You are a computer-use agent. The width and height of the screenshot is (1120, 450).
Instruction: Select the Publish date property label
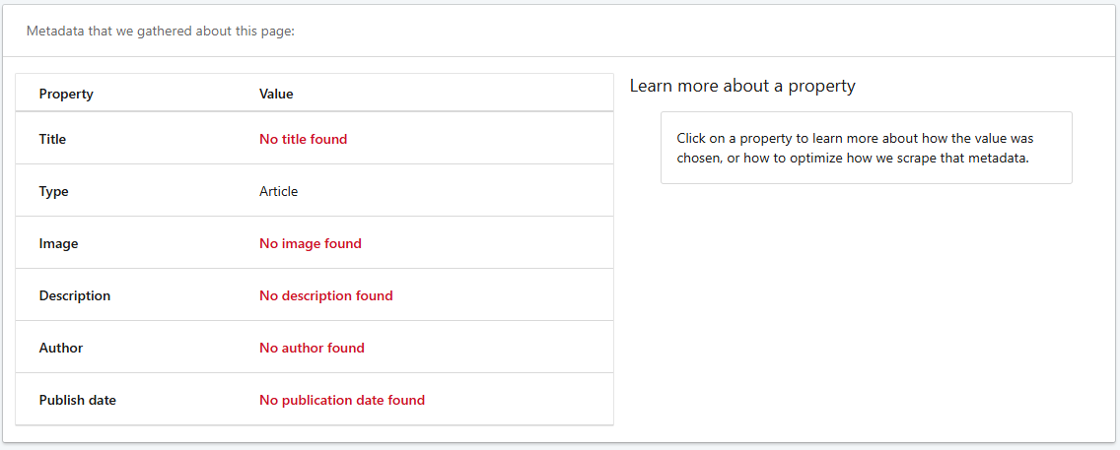point(78,400)
